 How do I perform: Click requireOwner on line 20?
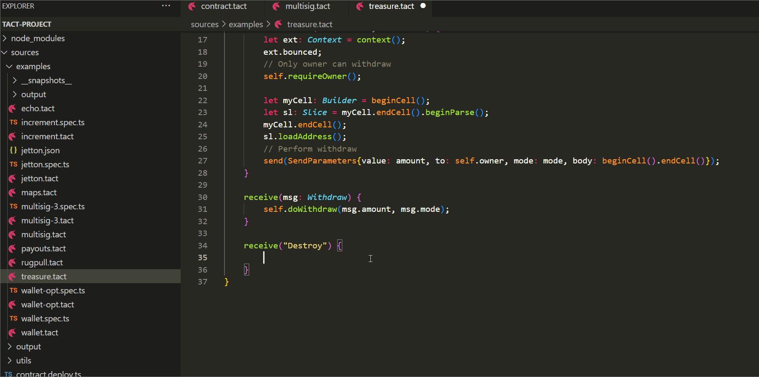click(317, 76)
